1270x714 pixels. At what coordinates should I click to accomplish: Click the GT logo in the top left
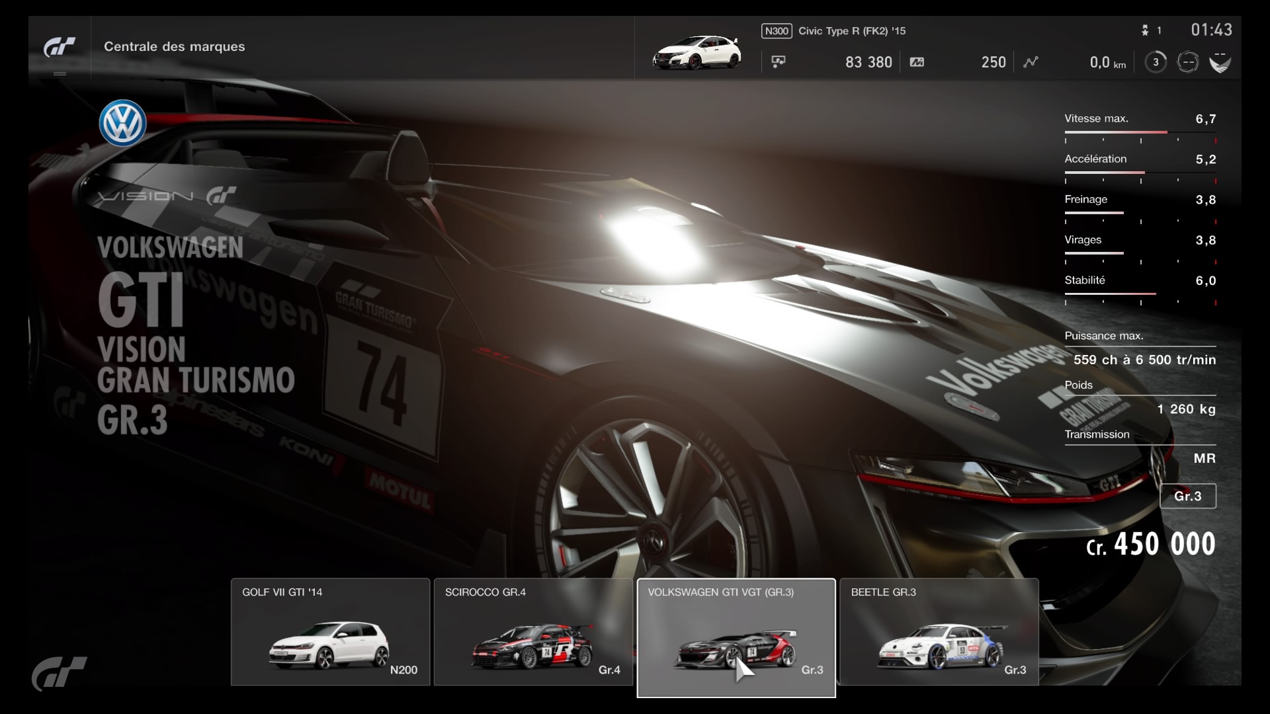(x=60, y=46)
